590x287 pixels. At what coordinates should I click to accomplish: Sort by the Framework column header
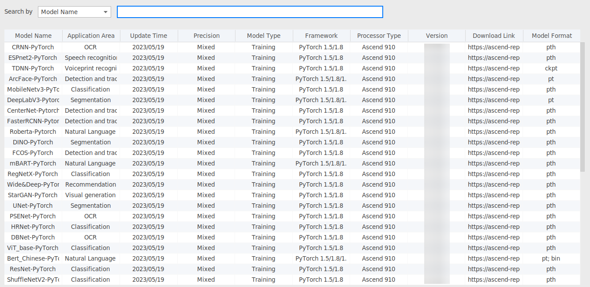coord(321,36)
